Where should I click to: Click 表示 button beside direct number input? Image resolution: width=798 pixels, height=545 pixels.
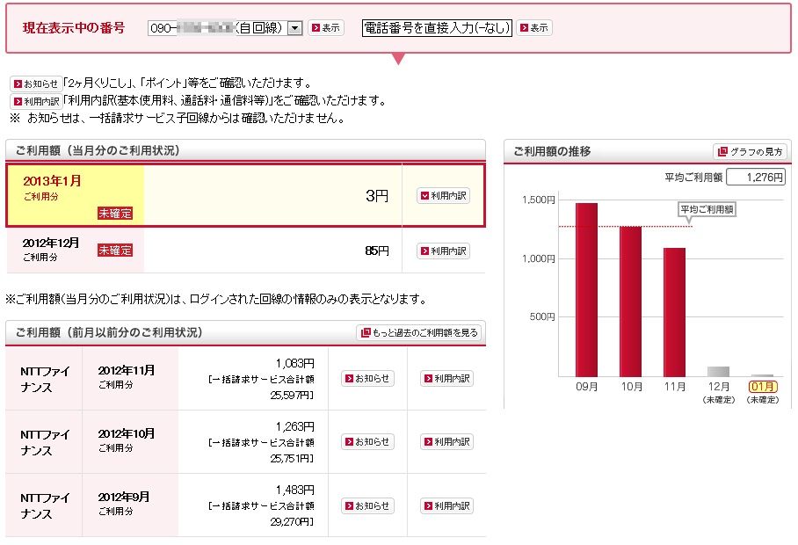coord(534,28)
